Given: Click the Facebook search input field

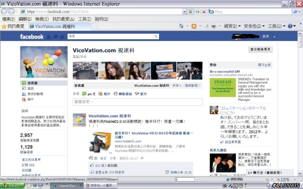Looking at the screenshot, I should (x=110, y=36).
